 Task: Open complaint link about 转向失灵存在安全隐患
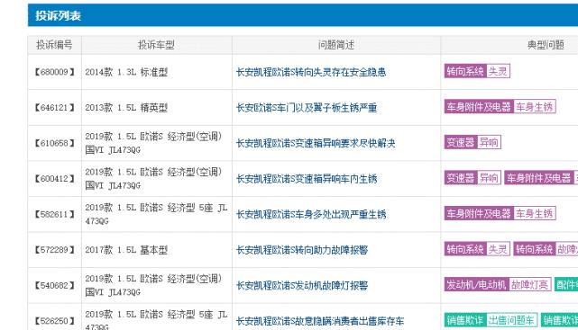tap(311, 72)
